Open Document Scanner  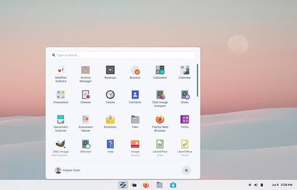point(61,123)
